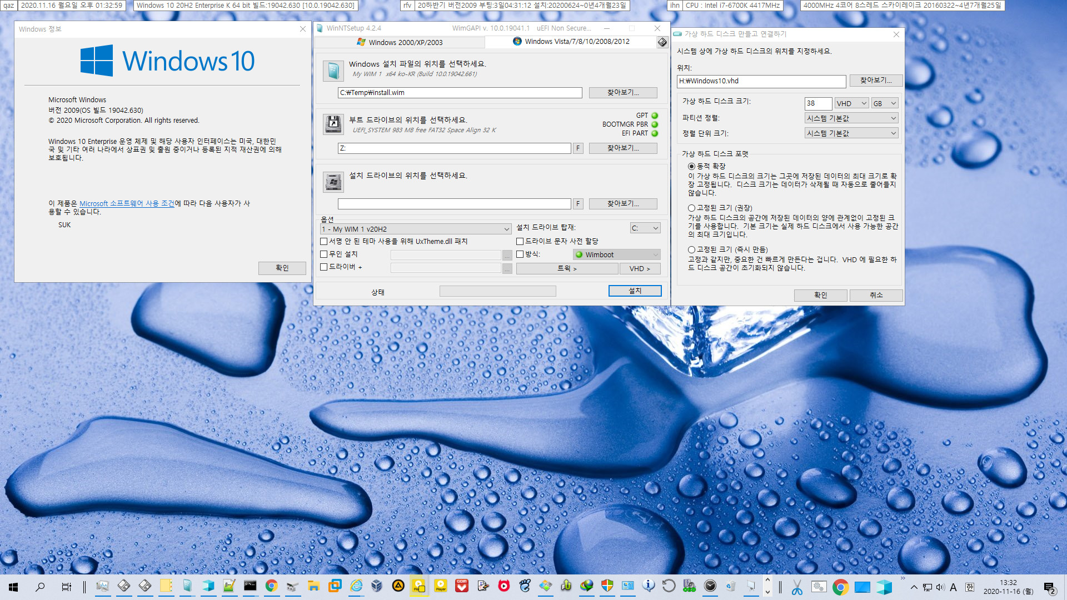
Task: Open AIMP player icon on the taskbar
Action: 398,586
